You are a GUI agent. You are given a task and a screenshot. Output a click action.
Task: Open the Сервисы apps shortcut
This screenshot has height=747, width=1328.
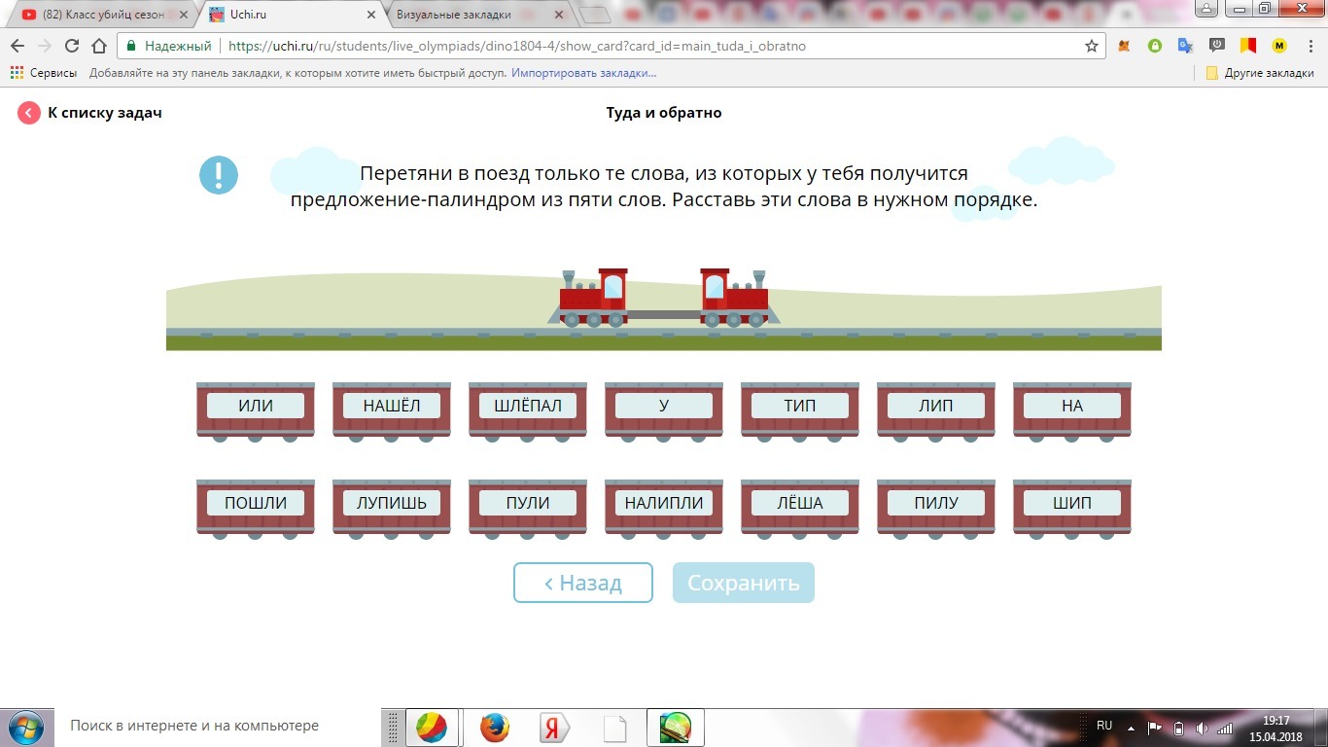click(x=44, y=73)
